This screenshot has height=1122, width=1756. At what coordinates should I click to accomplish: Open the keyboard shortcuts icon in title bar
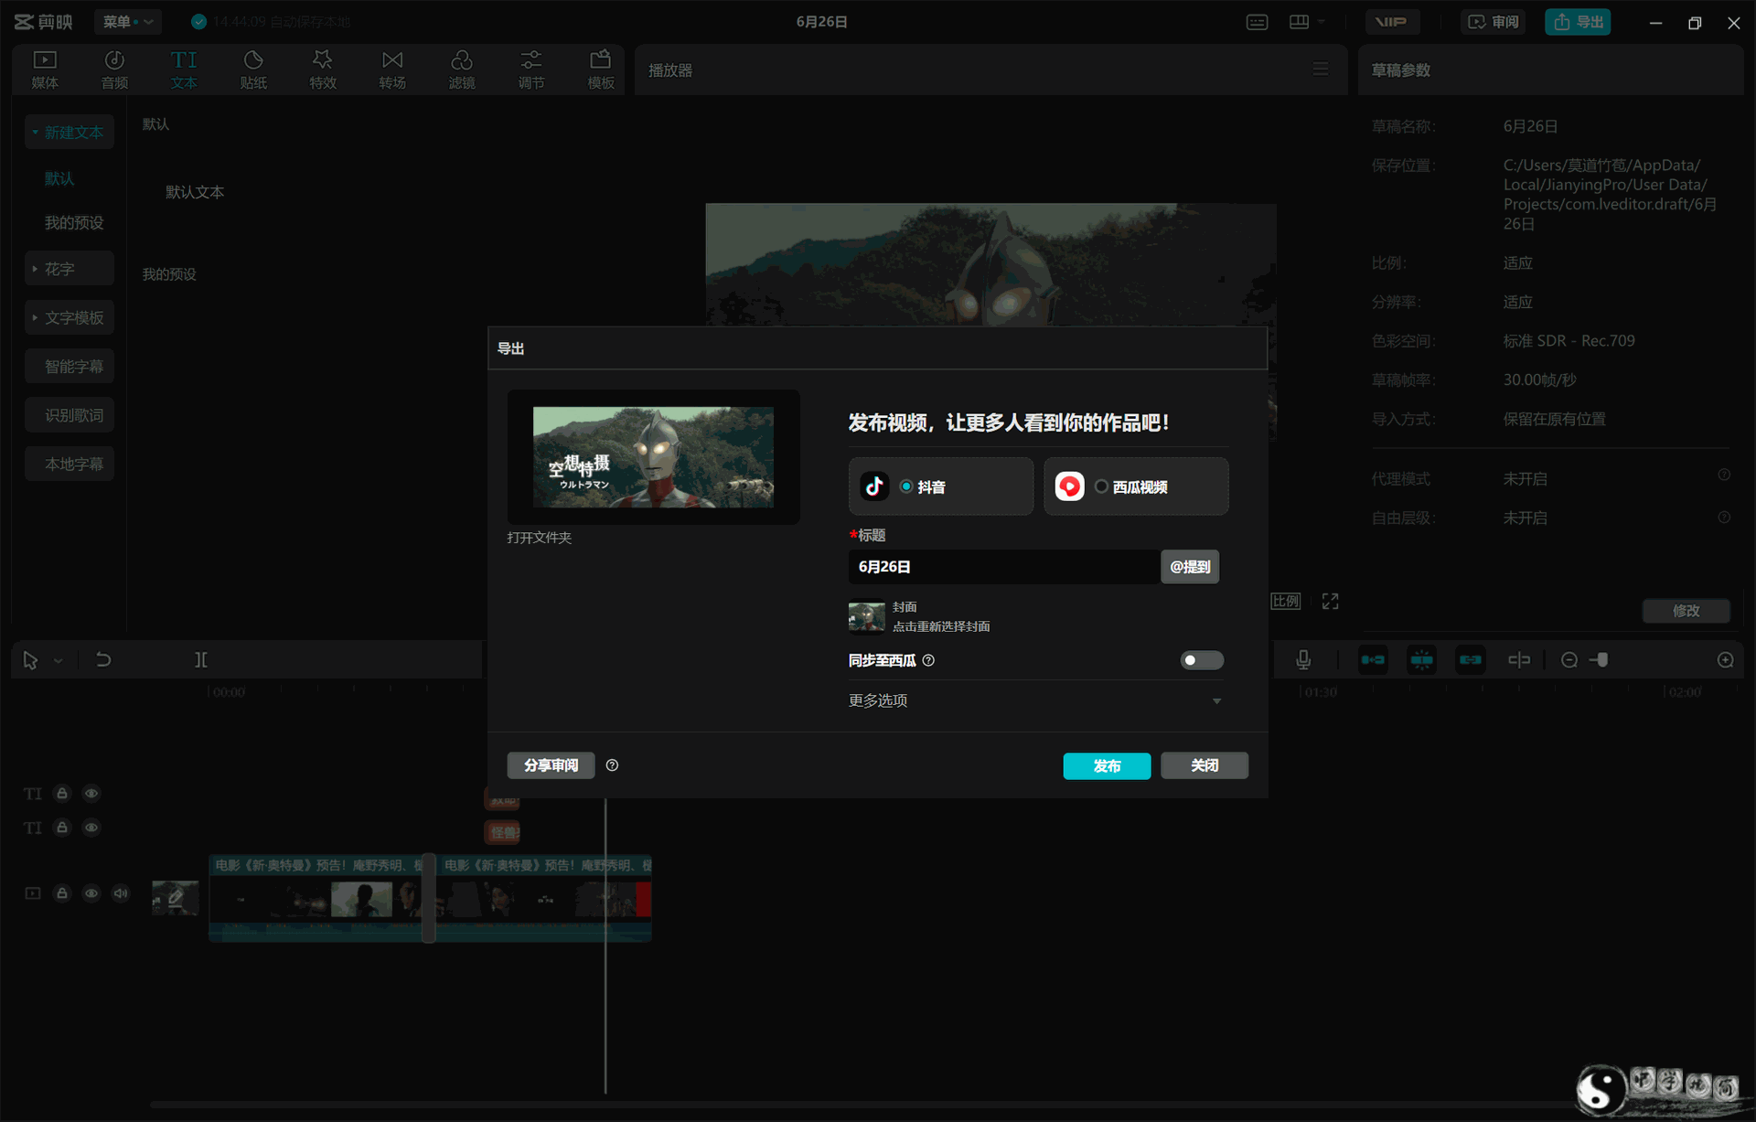point(1258,22)
